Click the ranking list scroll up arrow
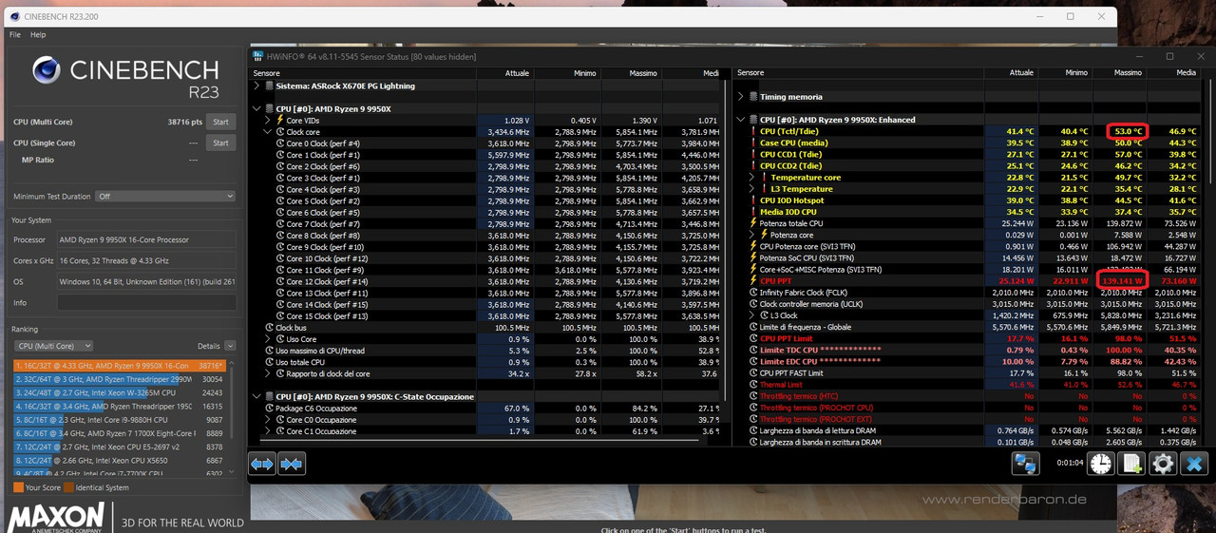This screenshot has width=1216, height=533. coord(233,363)
